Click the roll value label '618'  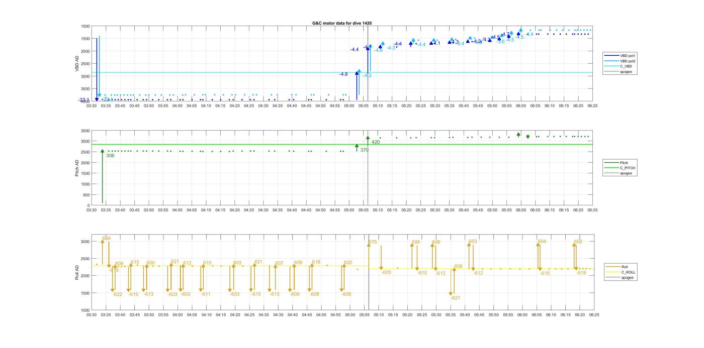(x=316, y=262)
